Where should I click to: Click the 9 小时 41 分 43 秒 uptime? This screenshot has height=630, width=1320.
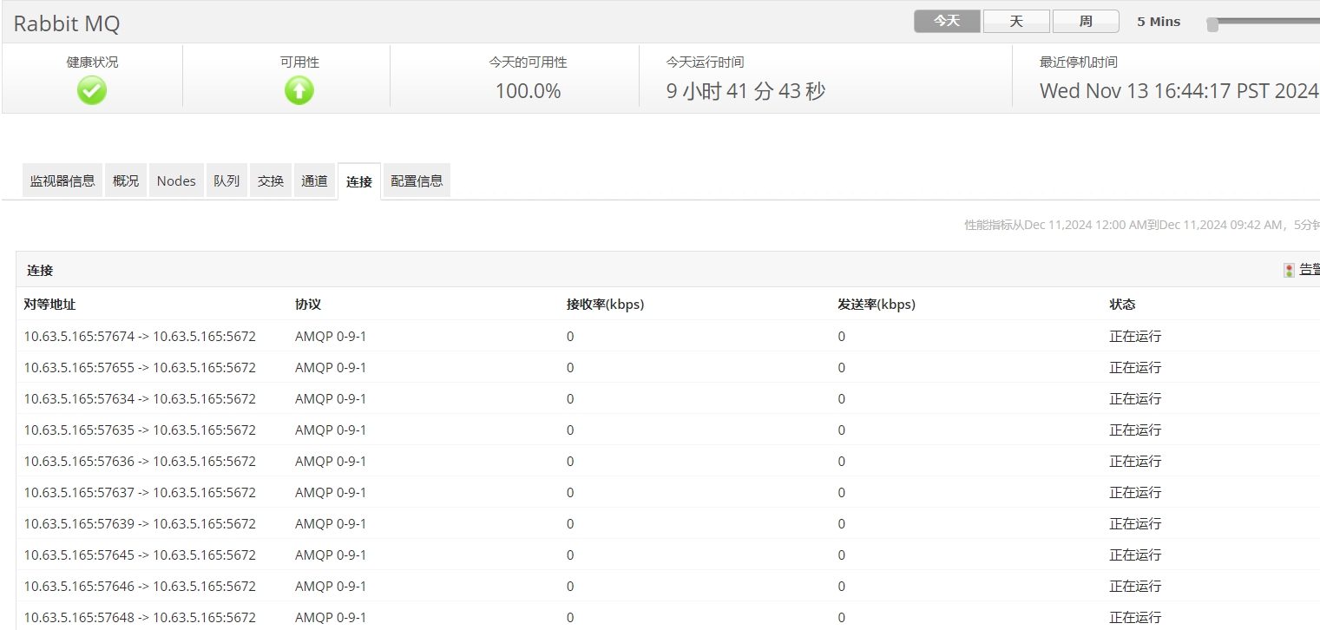tap(745, 91)
